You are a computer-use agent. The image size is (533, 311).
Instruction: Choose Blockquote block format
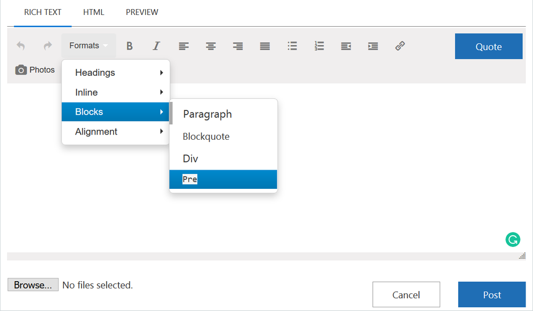225,137
